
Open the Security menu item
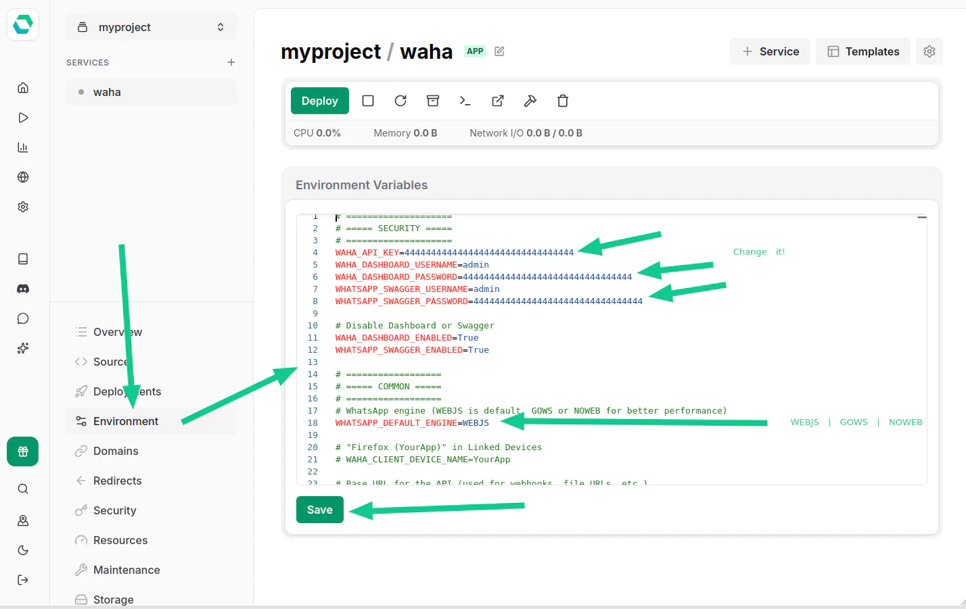point(114,510)
